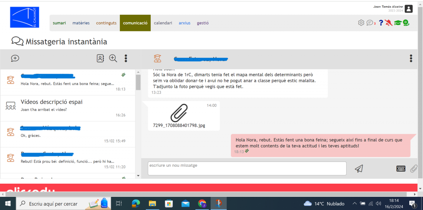Open the blue question mark help
This screenshot has width=423, height=210.
[380, 23]
